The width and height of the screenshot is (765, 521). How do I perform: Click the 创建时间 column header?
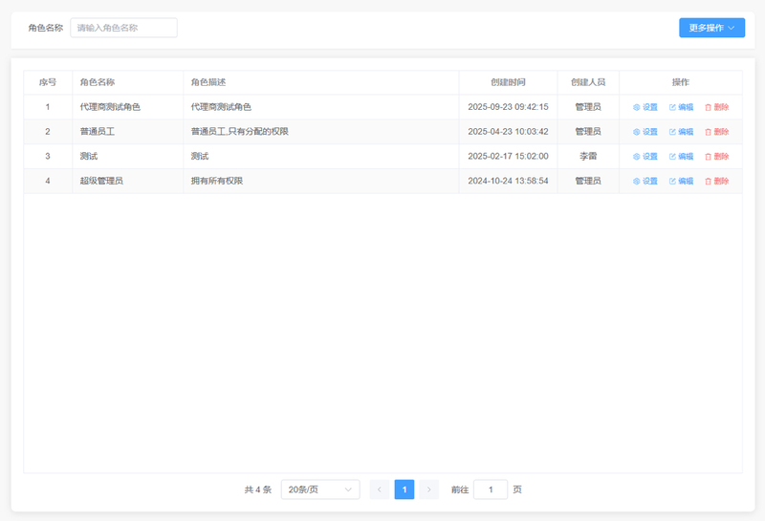tap(508, 82)
